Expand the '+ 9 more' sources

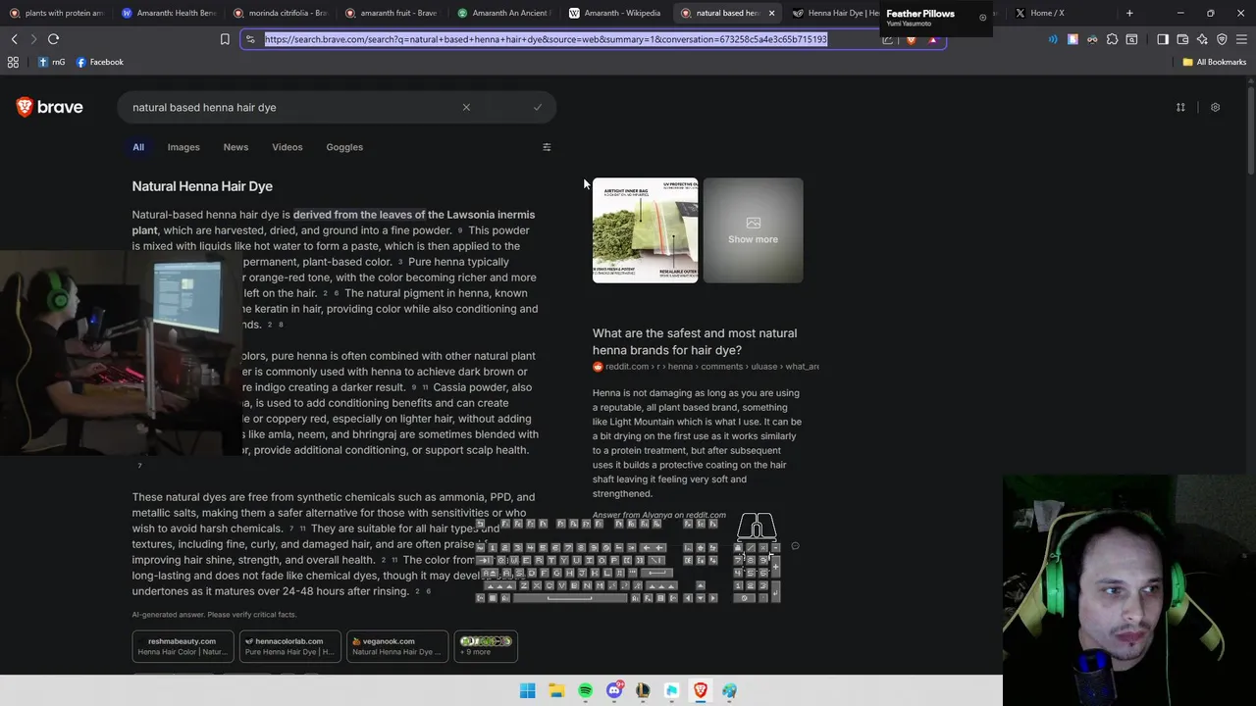coord(486,646)
